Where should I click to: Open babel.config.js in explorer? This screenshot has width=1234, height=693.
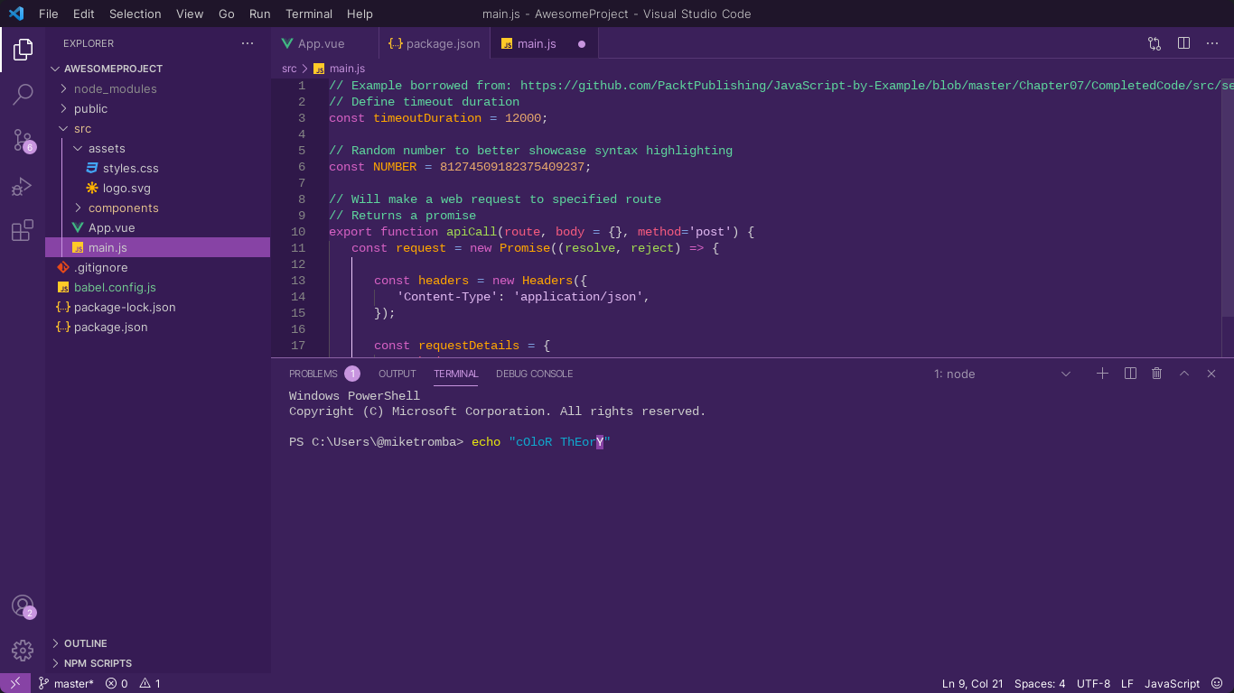(x=115, y=287)
